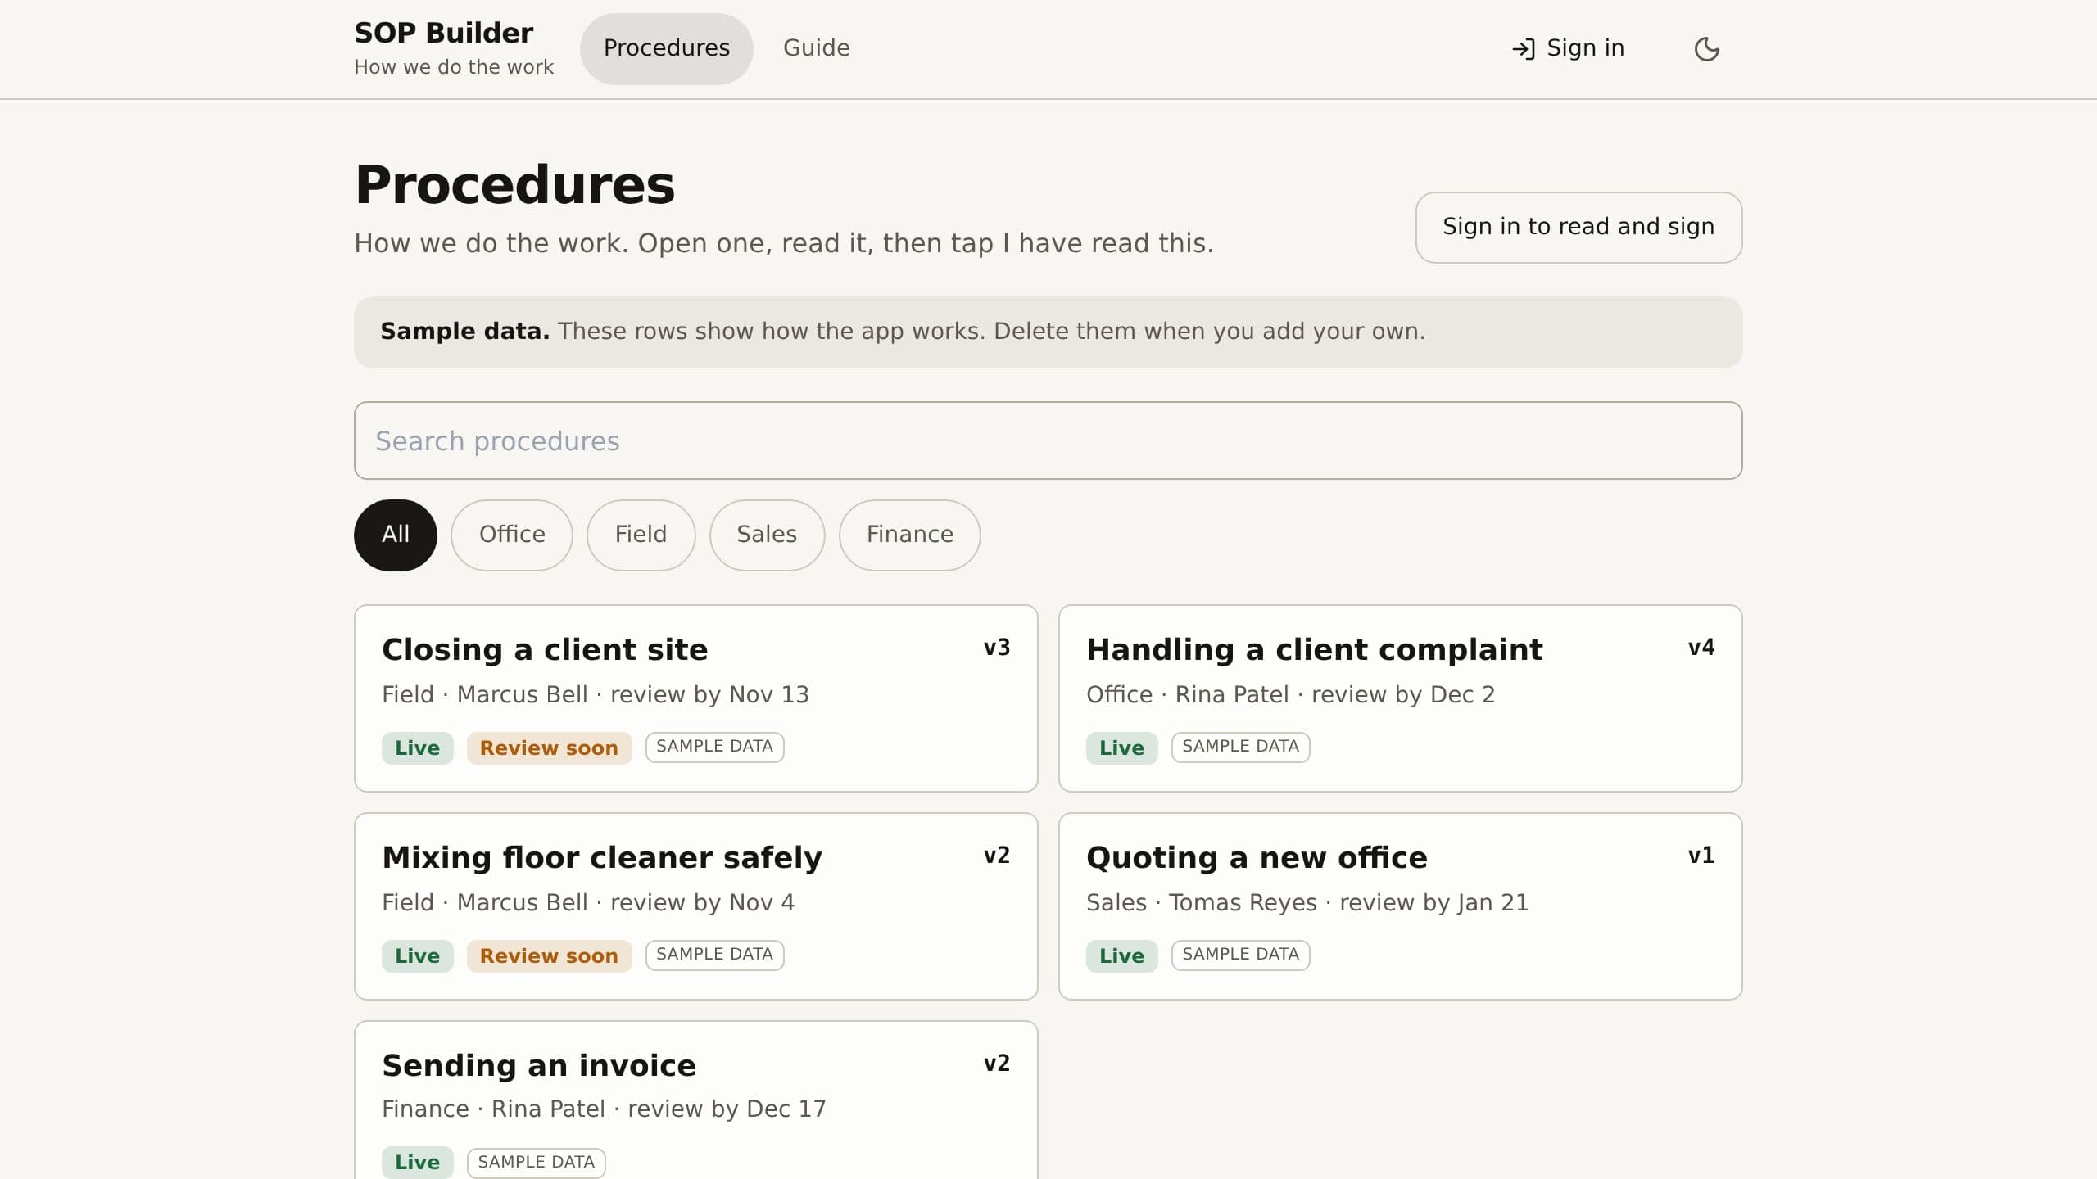Open the Guide tab
The width and height of the screenshot is (2097, 1179).
coord(816,48)
